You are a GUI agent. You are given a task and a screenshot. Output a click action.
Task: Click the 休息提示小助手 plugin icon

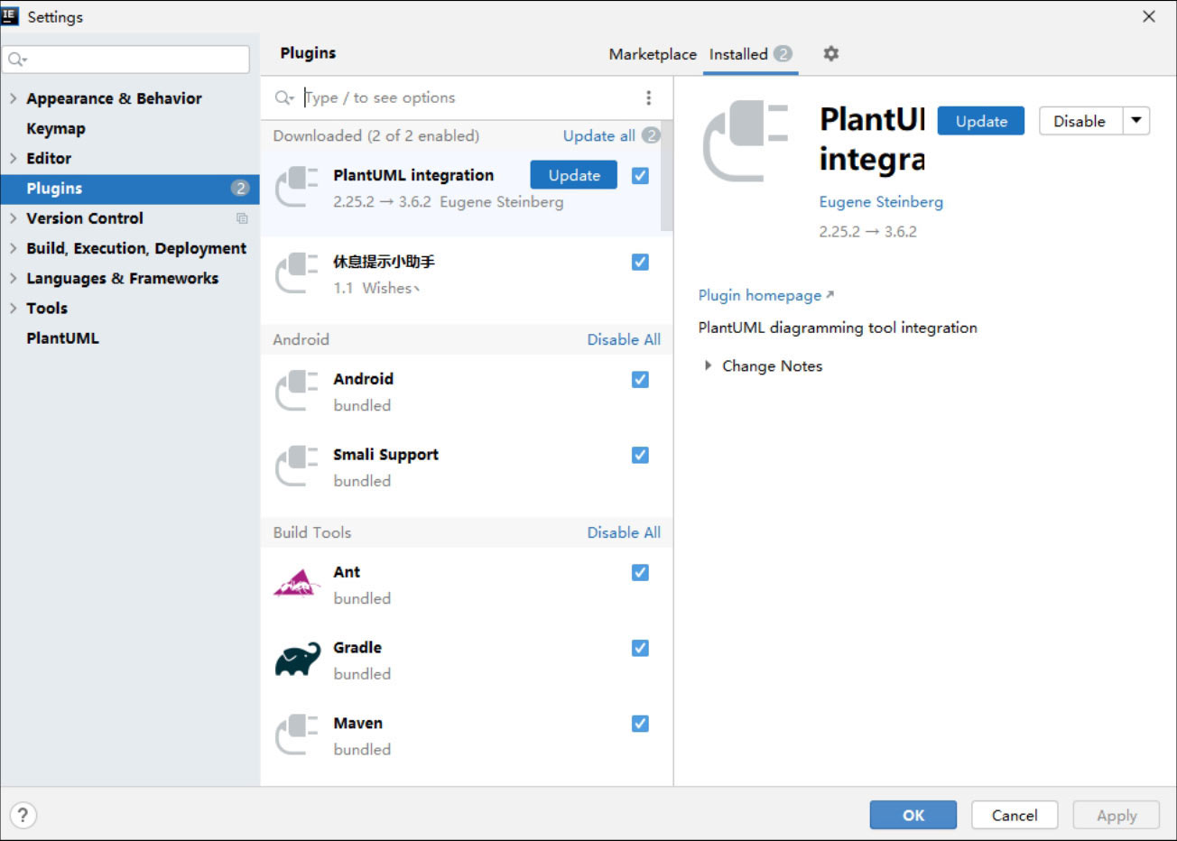point(297,273)
